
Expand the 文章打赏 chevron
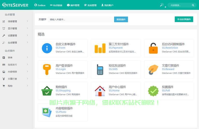click(x=27, y=78)
